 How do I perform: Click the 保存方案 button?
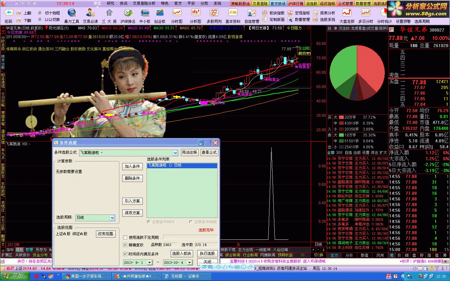click(132, 213)
